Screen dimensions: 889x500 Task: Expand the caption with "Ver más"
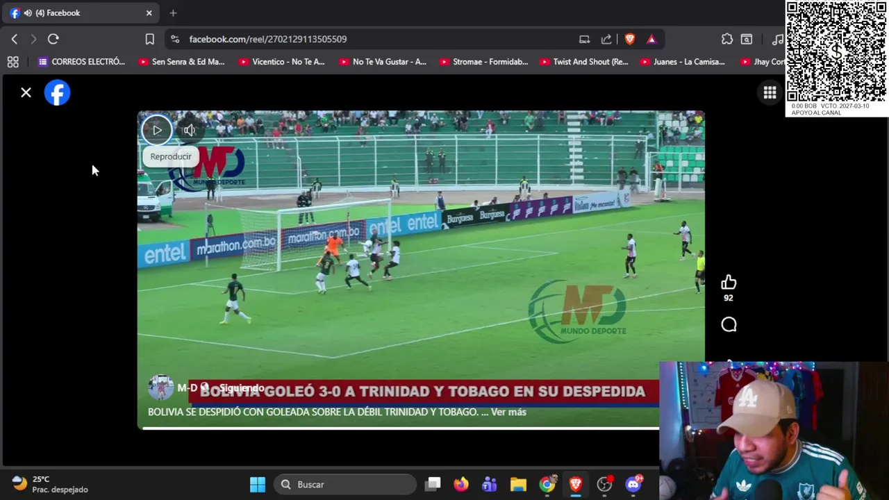pos(508,412)
